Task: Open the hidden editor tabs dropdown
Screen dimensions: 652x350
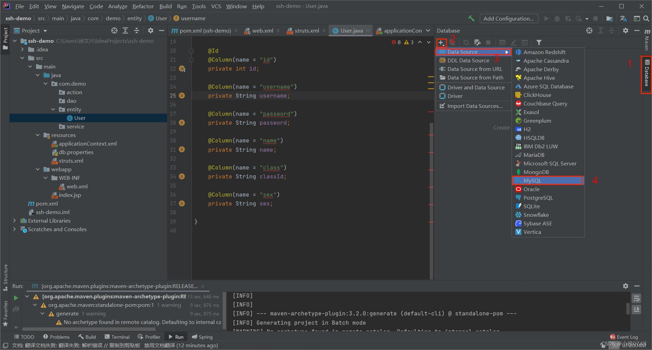Action: 428,30
